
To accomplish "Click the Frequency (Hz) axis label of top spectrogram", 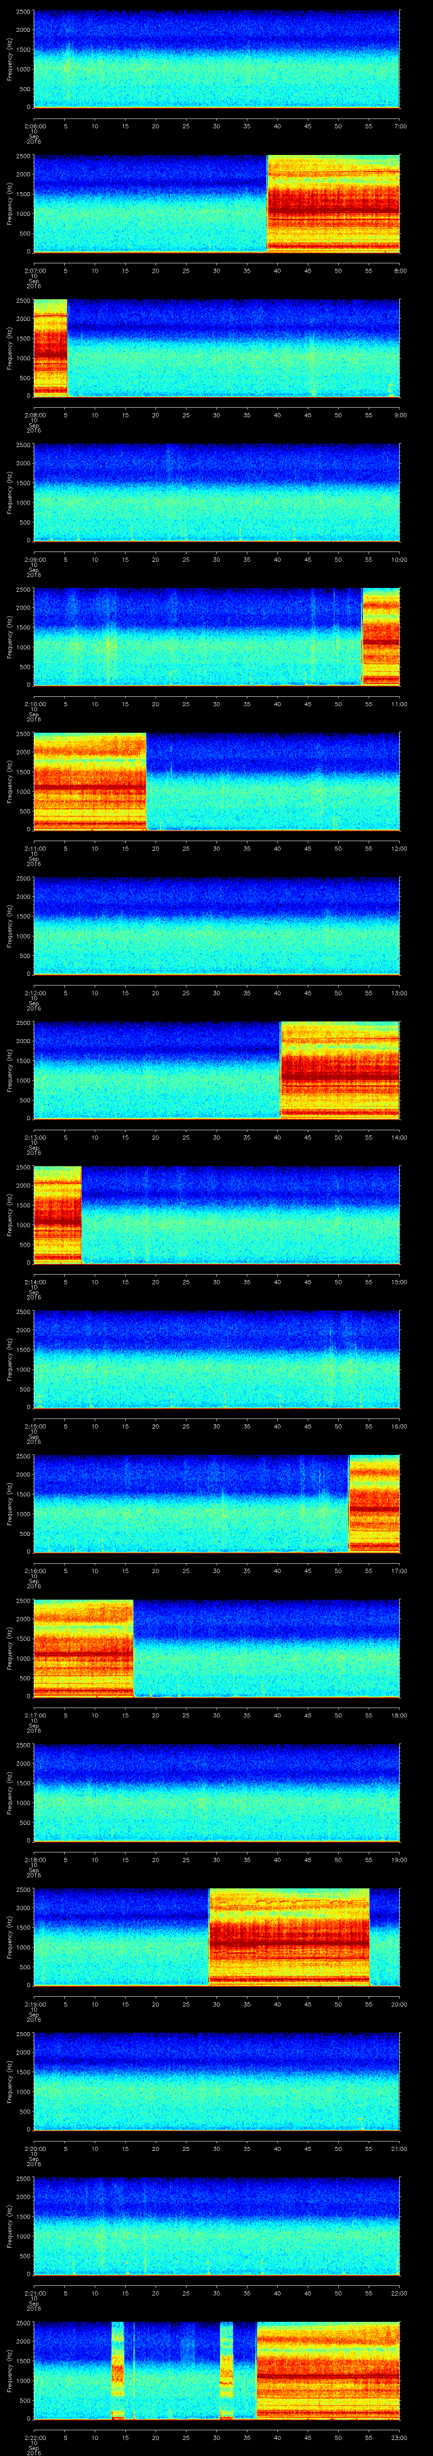I will point(10,59).
